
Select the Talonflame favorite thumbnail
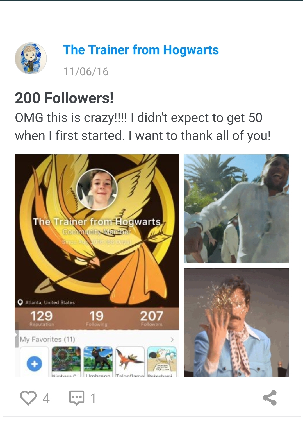(x=130, y=362)
